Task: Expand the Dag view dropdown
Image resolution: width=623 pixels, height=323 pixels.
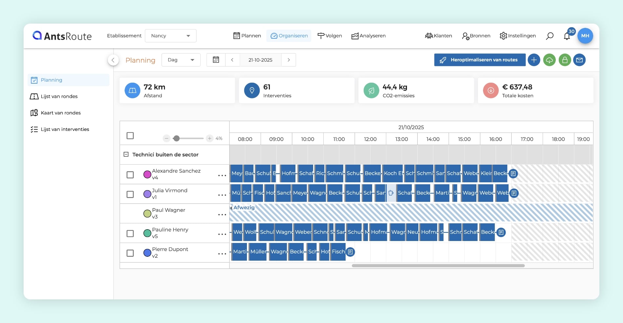Action: pyautogui.click(x=181, y=60)
